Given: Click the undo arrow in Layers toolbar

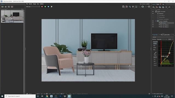Looking at the screenshot, I should pyautogui.click(x=170, y=7).
